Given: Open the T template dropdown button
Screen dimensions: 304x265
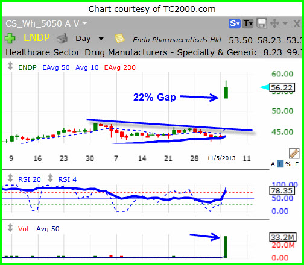Looking at the screenshot, I should 248,23.
